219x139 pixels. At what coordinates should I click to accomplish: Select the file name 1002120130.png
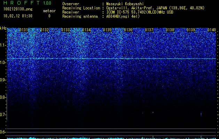(x=18, y=9)
